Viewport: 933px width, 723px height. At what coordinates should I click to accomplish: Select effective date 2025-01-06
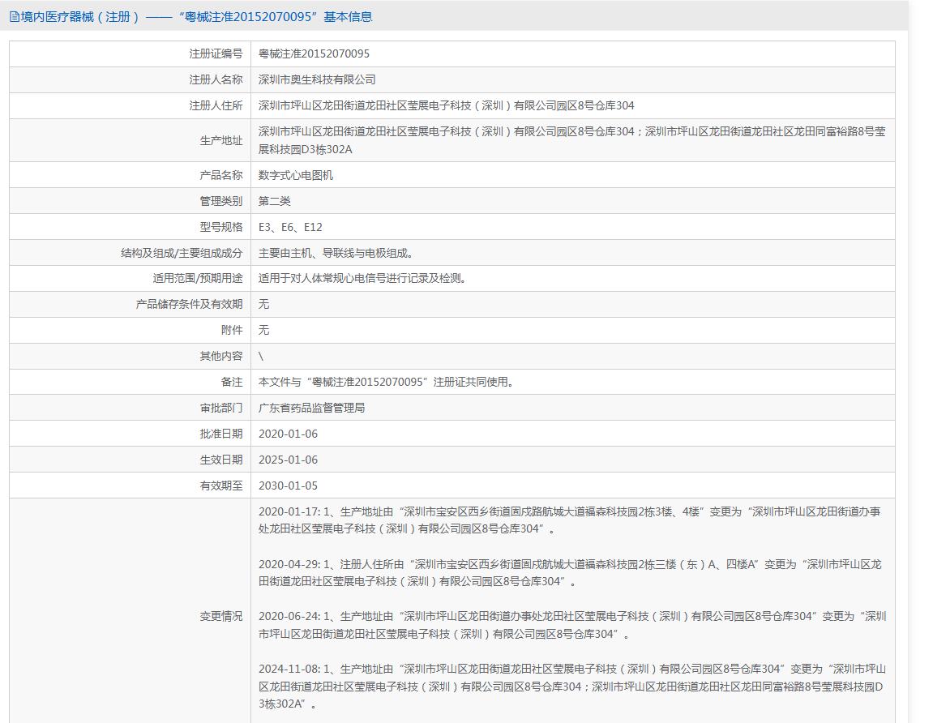coord(288,460)
